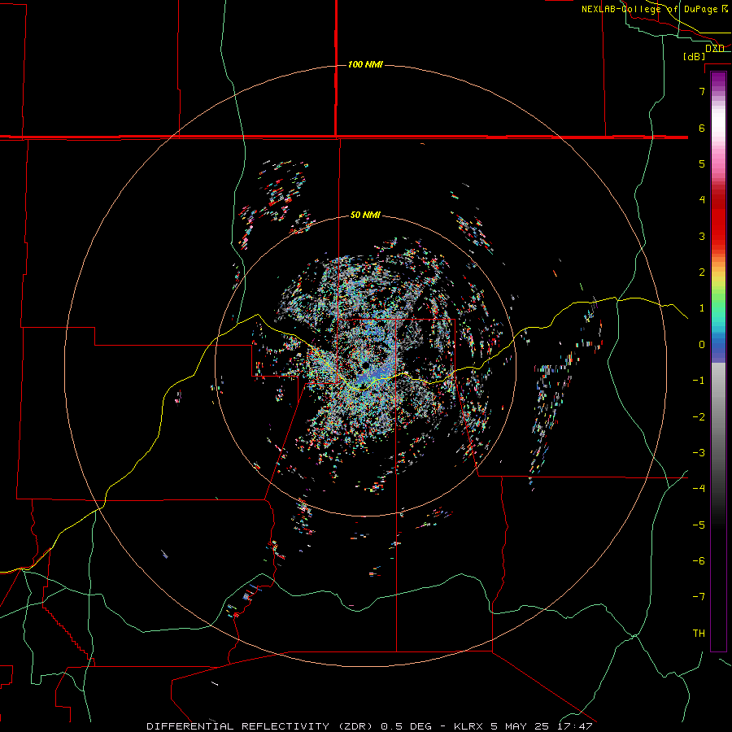732x732 pixels.
Task: Click the 4 value on color scale
Action: pos(702,200)
